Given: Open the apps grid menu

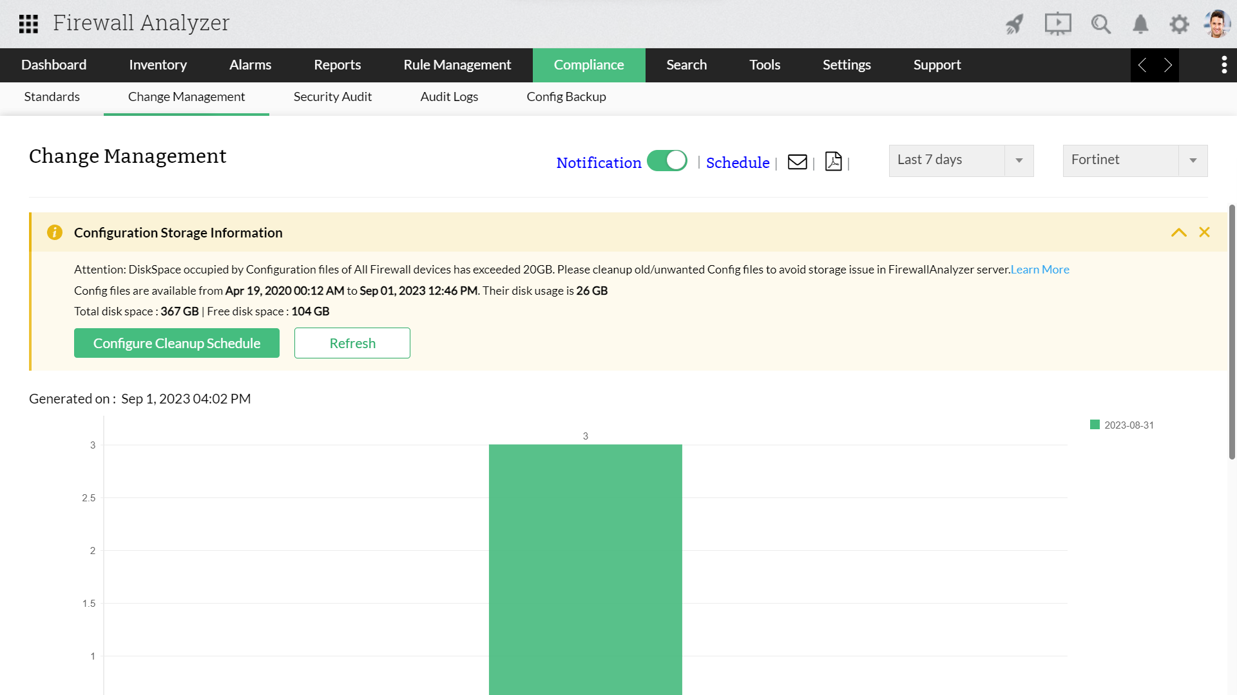Looking at the screenshot, I should pyautogui.click(x=28, y=24).
